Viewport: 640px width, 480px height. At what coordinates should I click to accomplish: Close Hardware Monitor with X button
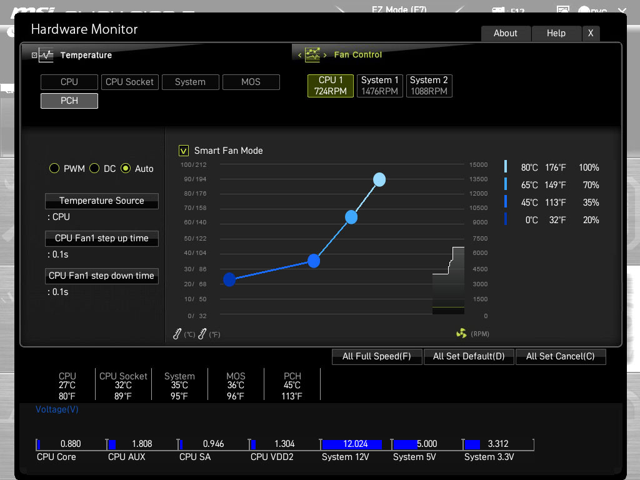coord(591,34)
